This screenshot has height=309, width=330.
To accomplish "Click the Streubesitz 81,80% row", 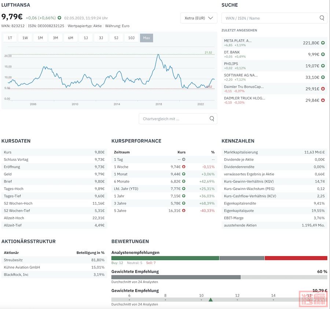I will [54, 260].
